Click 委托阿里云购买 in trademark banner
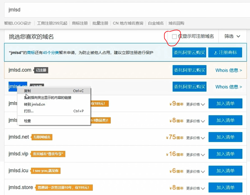 click(x=189, y=52)
